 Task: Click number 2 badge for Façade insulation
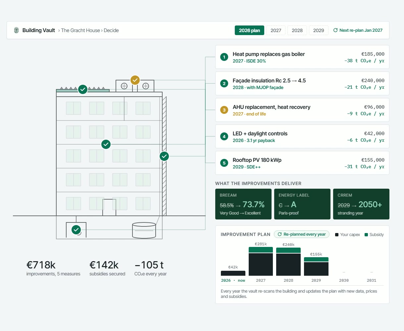(224, 83)
